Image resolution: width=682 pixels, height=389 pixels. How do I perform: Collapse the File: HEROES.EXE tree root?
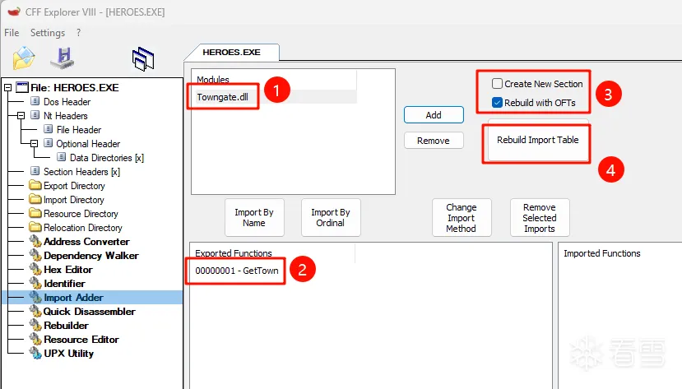click(x=8, y=88)
